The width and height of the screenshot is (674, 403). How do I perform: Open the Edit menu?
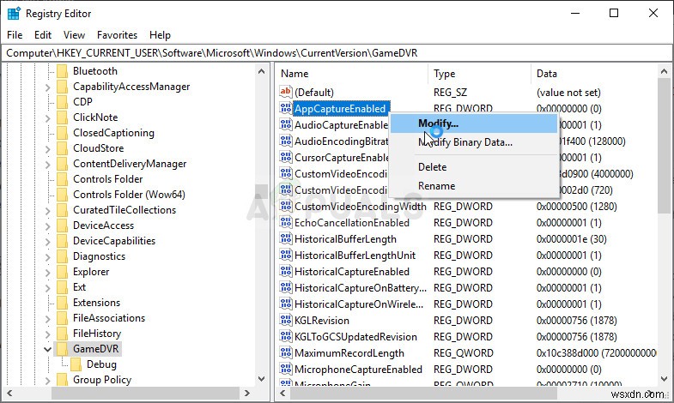click(43, 35)
